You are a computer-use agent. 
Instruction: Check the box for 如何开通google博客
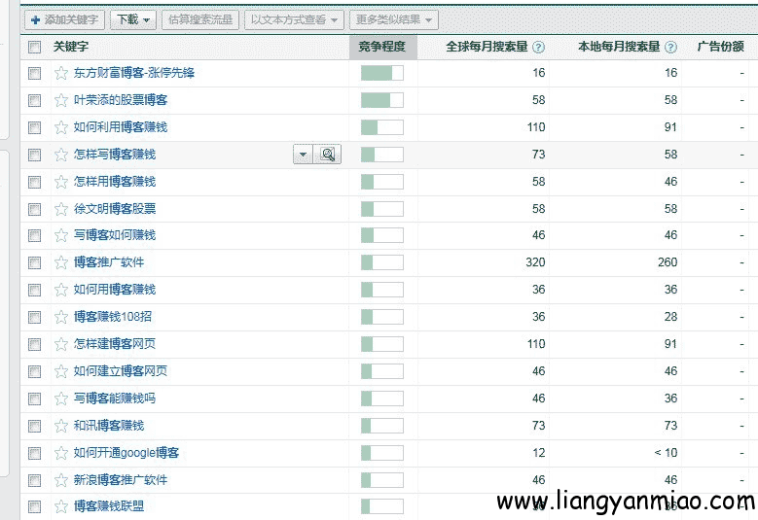(x=34, y=453)
